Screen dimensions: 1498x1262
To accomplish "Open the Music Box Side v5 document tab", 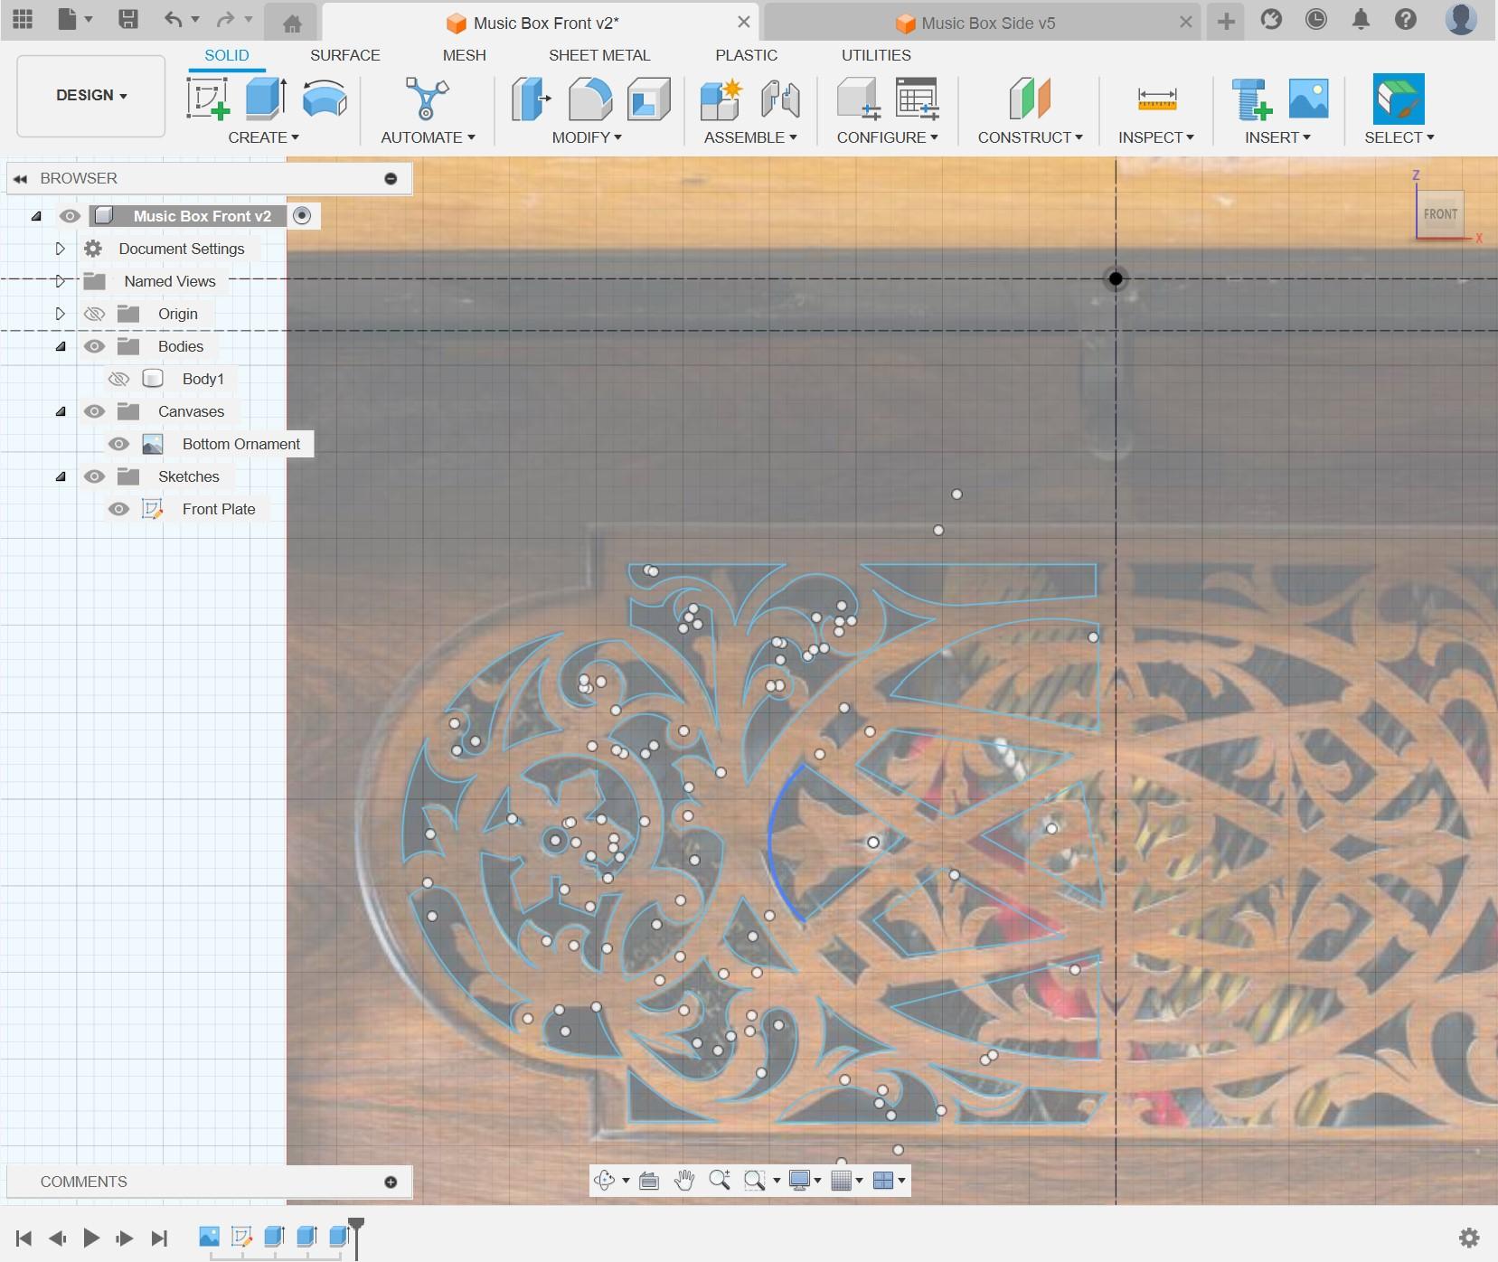I will click(987, 23).
